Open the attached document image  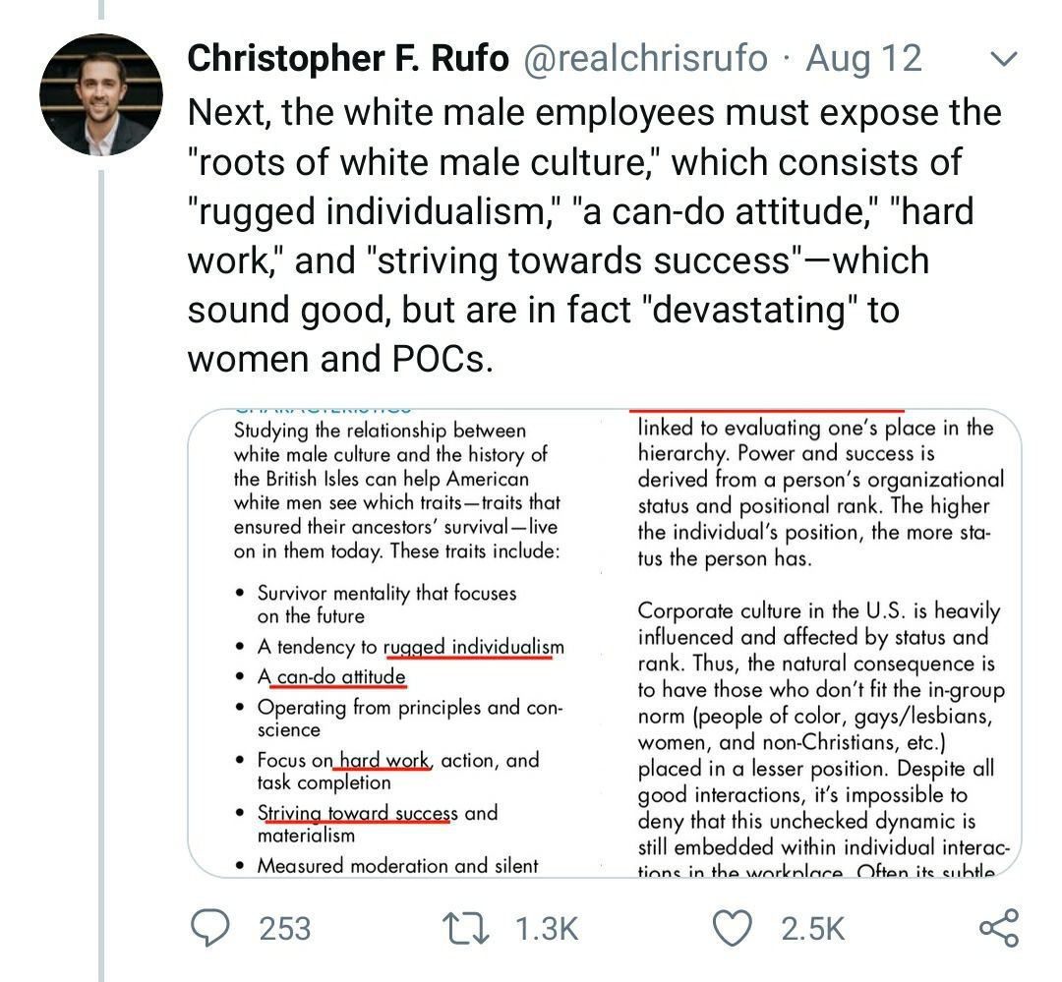604,643
